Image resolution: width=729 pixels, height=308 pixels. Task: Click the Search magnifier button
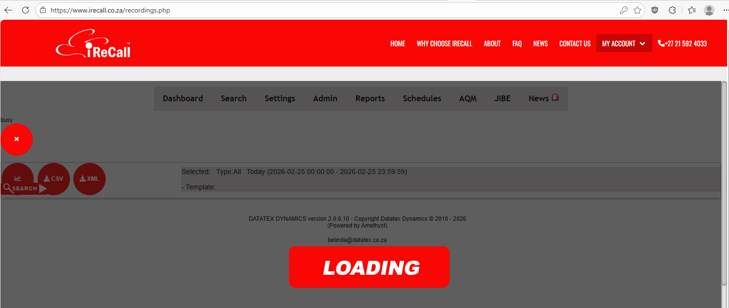click(x=24, y=188)
